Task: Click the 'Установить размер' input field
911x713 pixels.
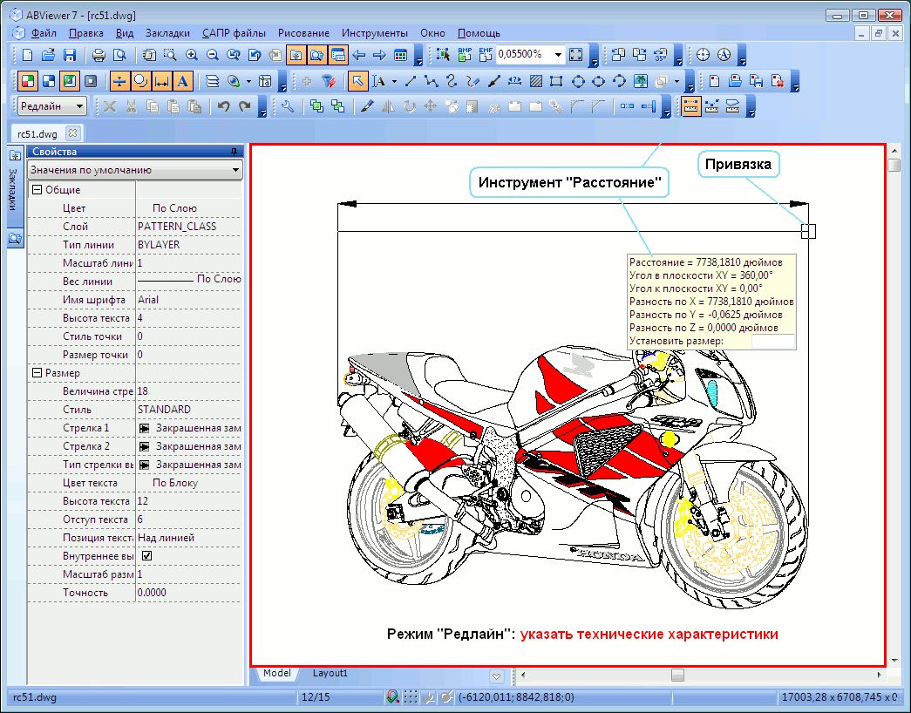Action: pos(772,341)
